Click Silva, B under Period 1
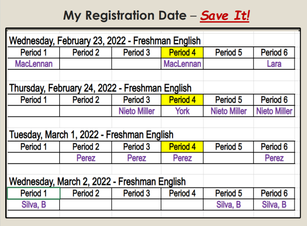307x226 pixels. (x=34, y=205)
